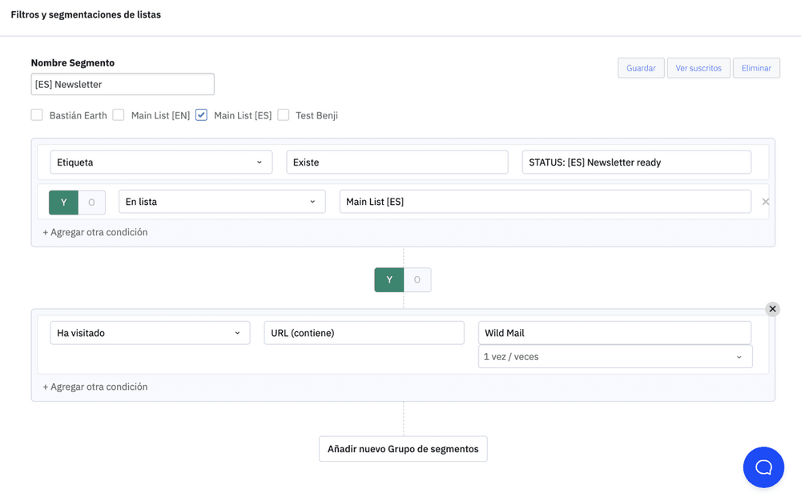Click the "Eliminar" button
Screen dimensions: 801x497
(756, 67)
